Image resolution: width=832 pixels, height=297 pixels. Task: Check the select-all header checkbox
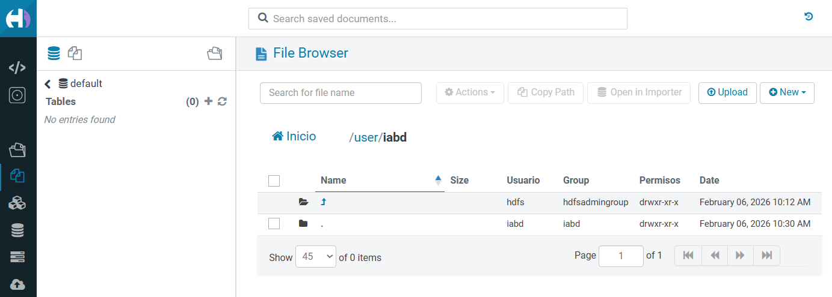pos(274,181)
